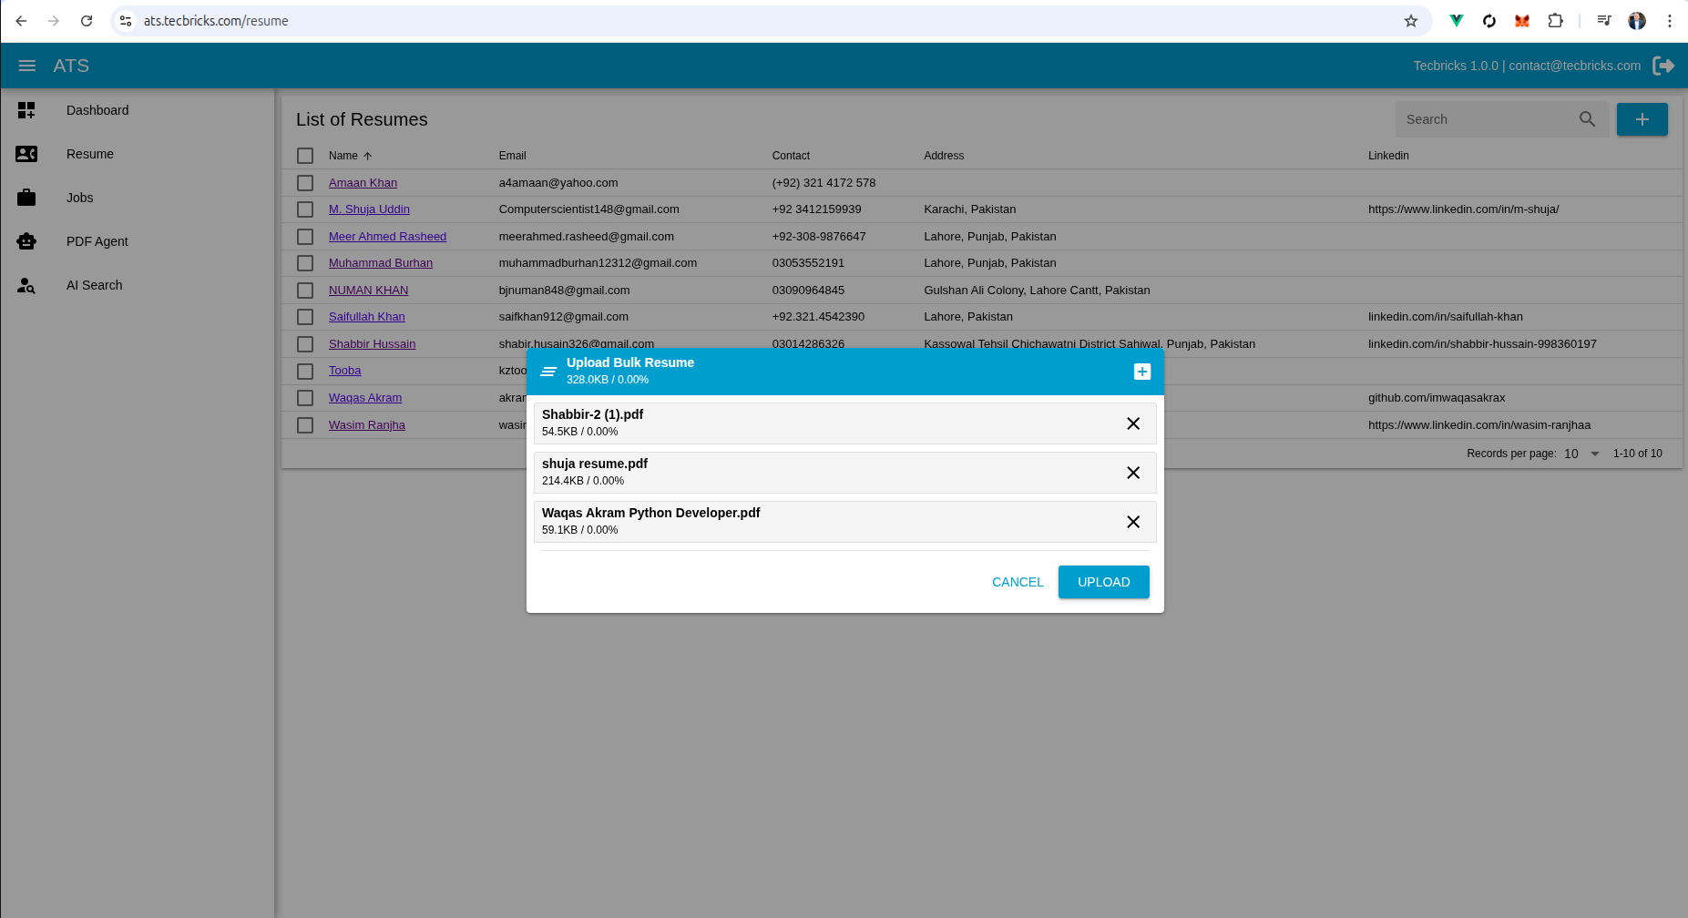Bookmark this page with star icon
The width and height of the screenshot is (1688, 918).
click(x=1411, y=21)
